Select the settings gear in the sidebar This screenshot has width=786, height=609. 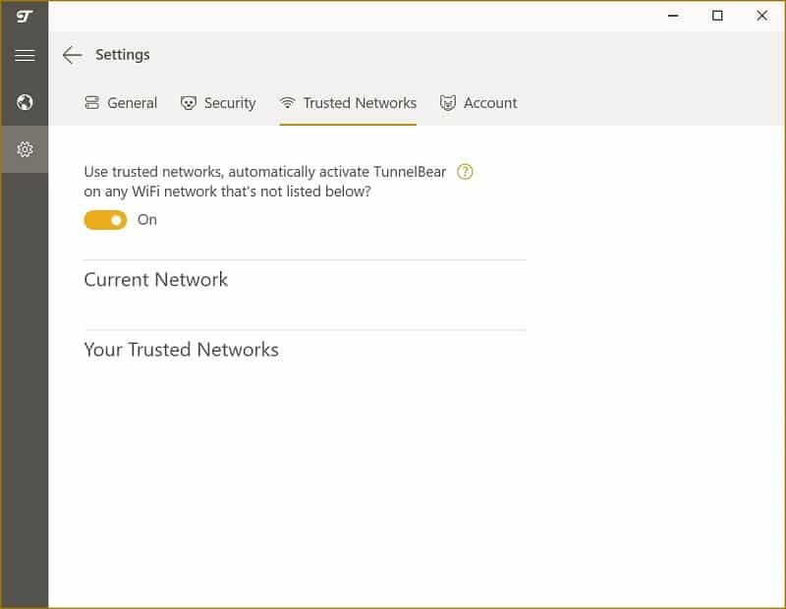(x=25, y=149)
